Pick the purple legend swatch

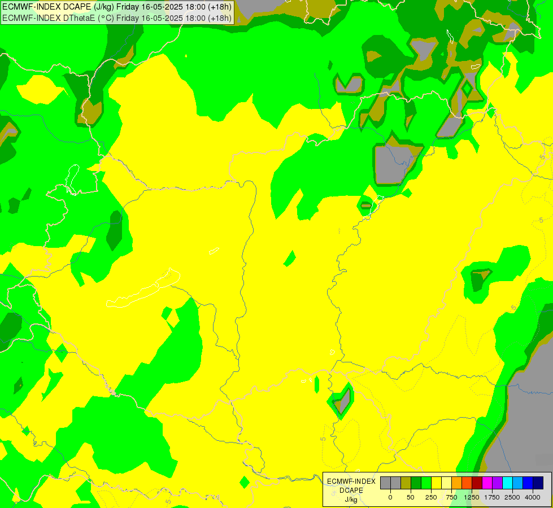pyautogui.click(x=498, y=483)
